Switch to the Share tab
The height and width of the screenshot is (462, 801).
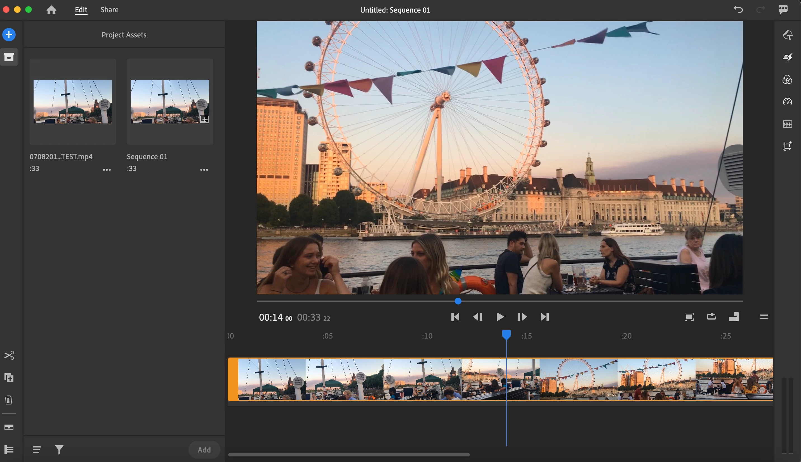[109, 10]
